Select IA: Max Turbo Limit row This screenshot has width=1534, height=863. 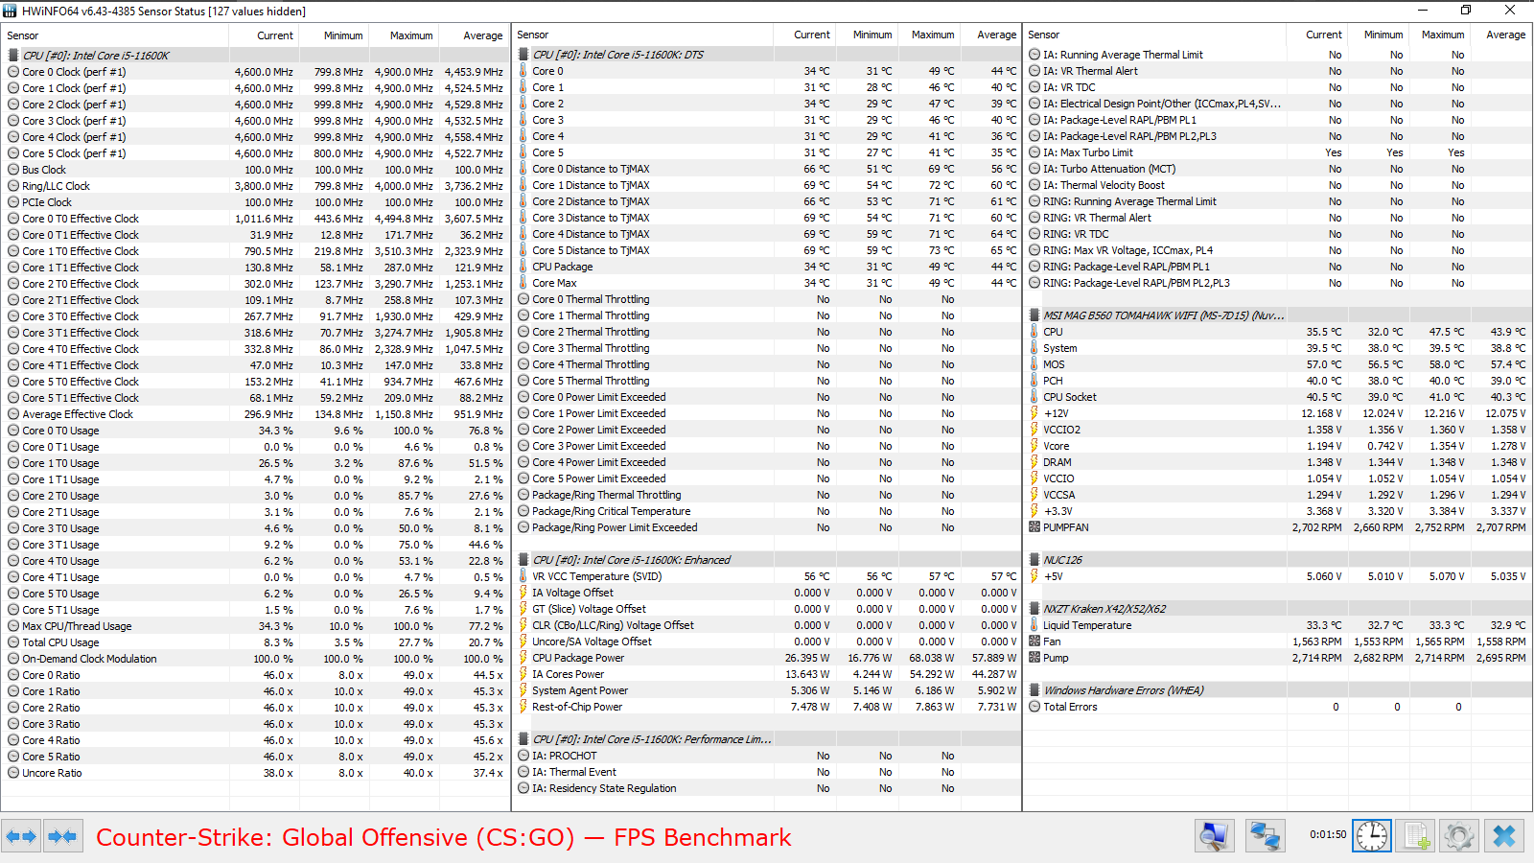pos(1278,152)
